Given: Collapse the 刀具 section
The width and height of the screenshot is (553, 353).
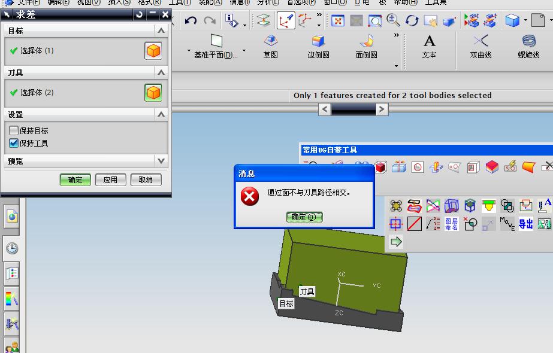Looking at the screenshot, I should coord(161,72).
